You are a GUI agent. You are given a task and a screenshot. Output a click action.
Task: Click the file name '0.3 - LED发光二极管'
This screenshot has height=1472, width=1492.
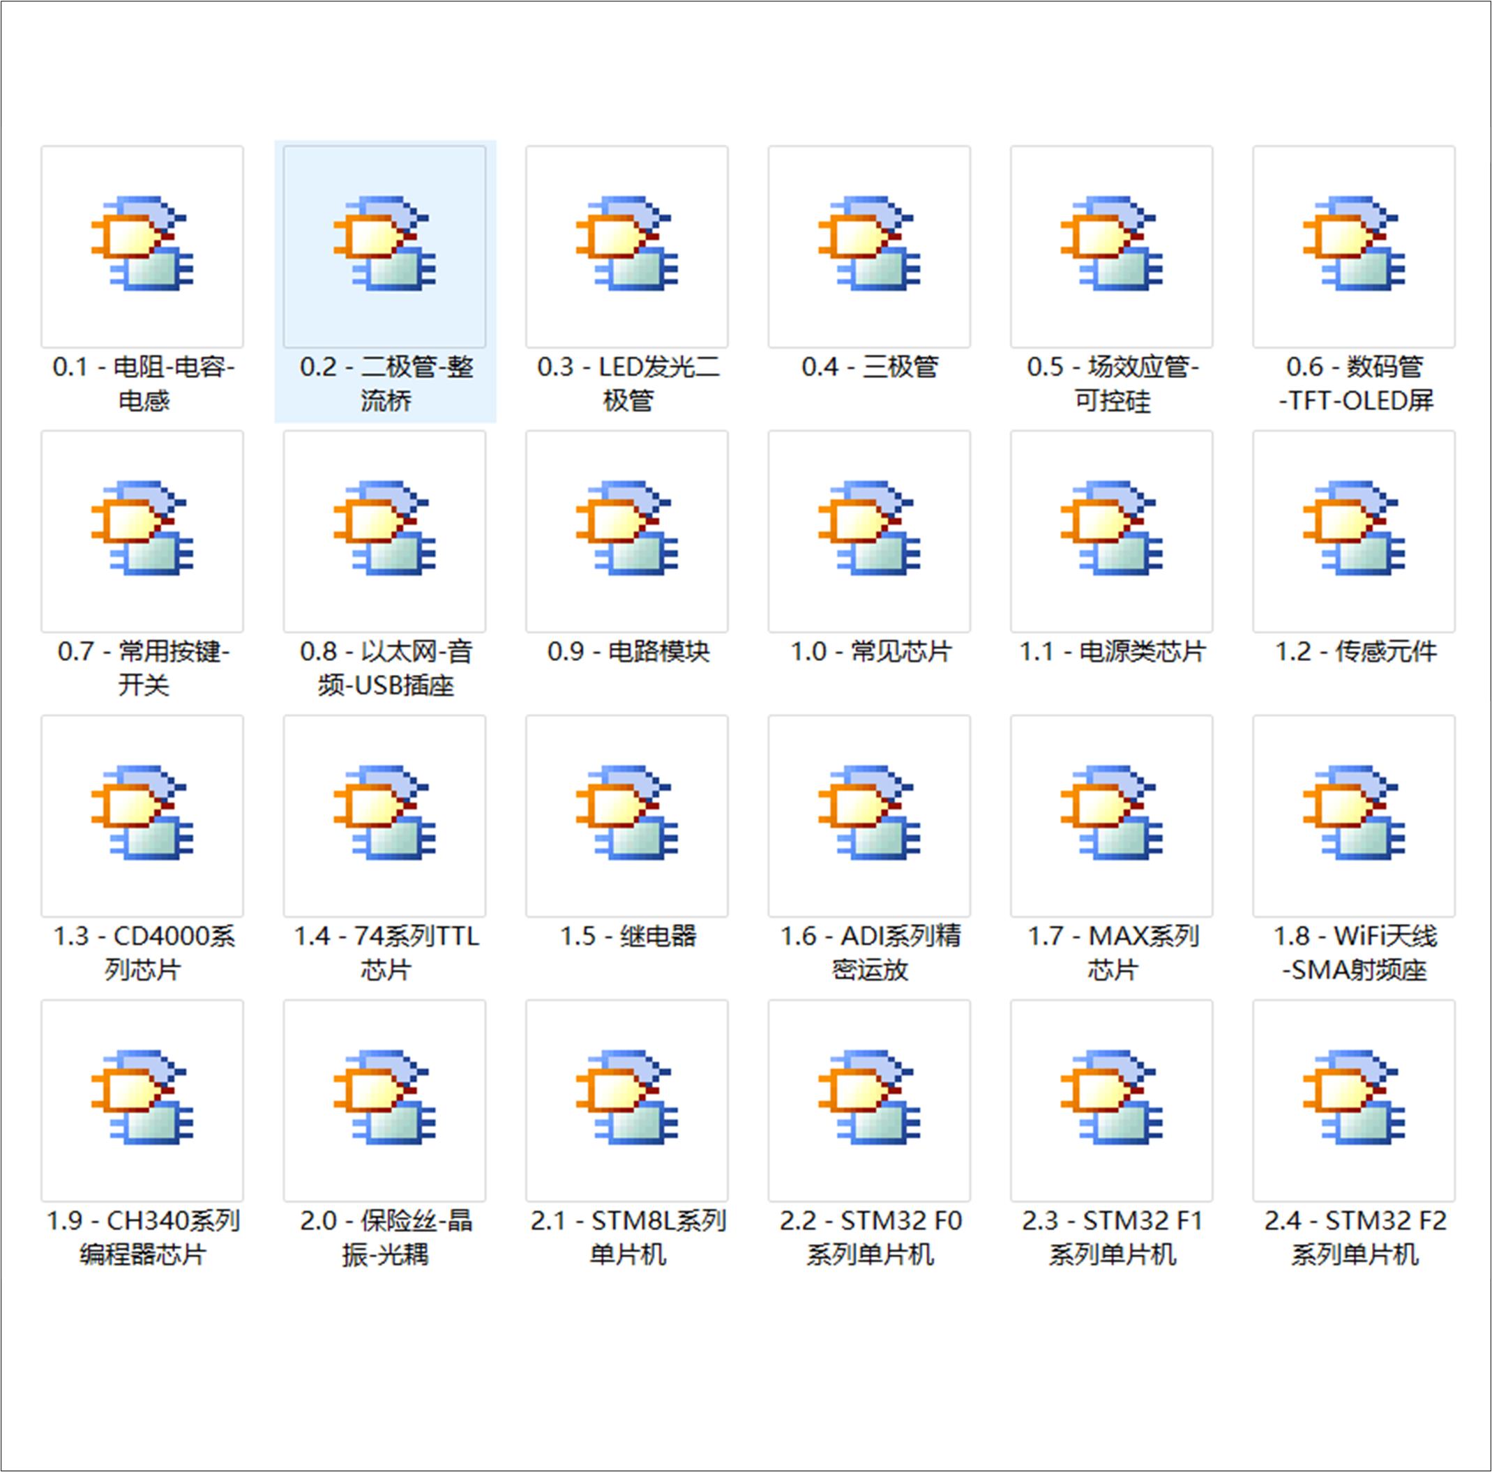[x=628, y=383]
